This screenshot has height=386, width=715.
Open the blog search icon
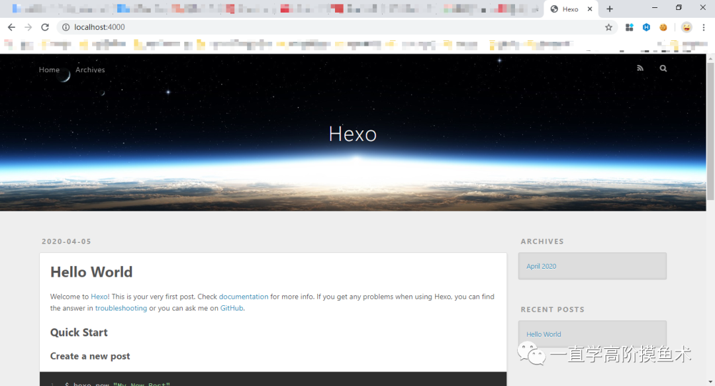(x=663, y=68)
